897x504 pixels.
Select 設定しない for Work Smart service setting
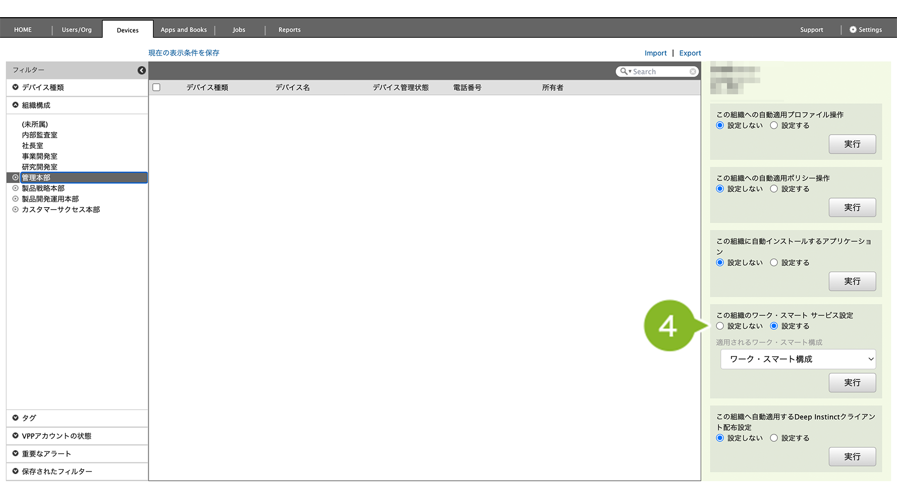[720, 326]
